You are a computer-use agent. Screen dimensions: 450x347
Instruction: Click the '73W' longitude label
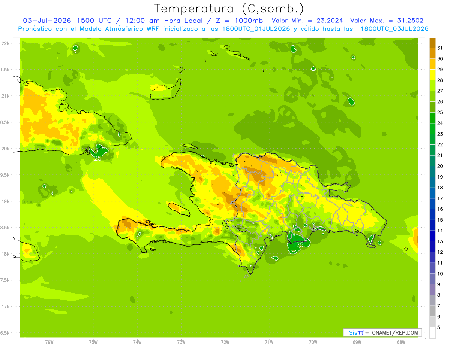coord(181,342)
